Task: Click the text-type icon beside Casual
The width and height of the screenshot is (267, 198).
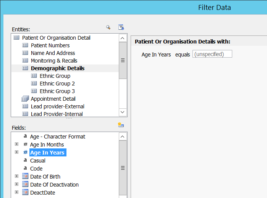Action: tap(25, 160)
